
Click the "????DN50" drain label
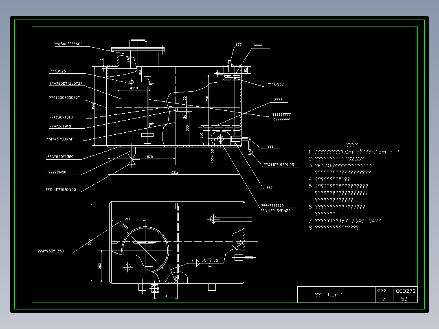click(57, 172)
